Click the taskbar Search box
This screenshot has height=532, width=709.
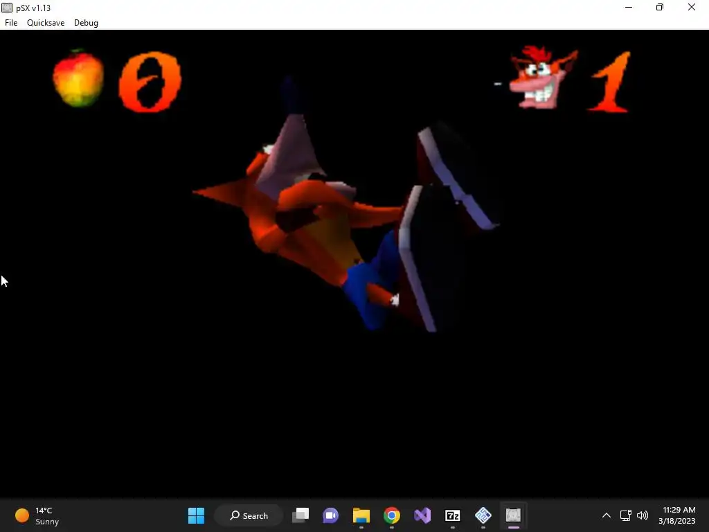[249, 515]
